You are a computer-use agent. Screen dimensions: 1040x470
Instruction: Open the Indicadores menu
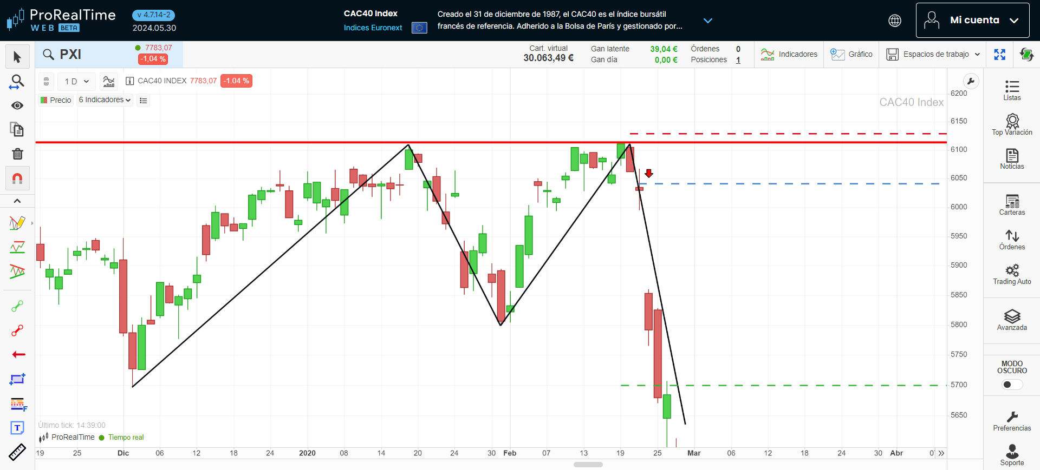coord(789,55)
